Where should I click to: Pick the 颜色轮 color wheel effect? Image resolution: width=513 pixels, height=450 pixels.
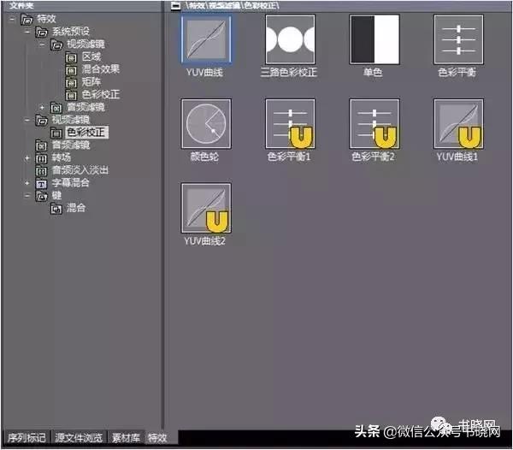[206, 124]
